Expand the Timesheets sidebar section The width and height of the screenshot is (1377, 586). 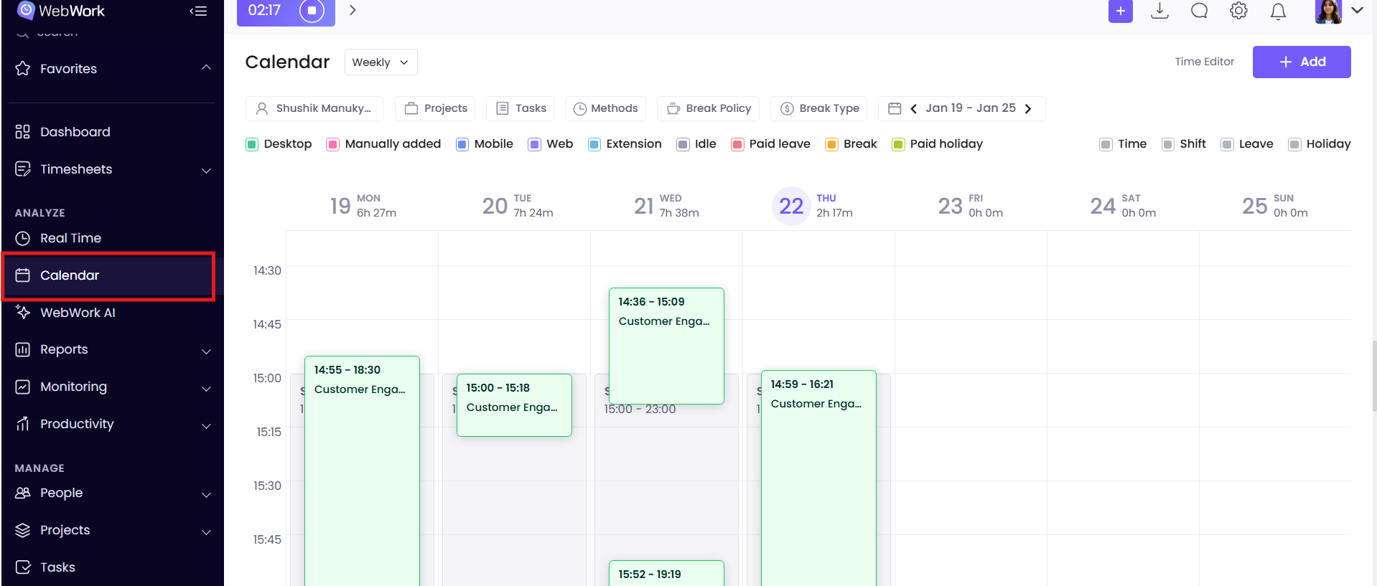pyautogui.click(x=206, y=170)
